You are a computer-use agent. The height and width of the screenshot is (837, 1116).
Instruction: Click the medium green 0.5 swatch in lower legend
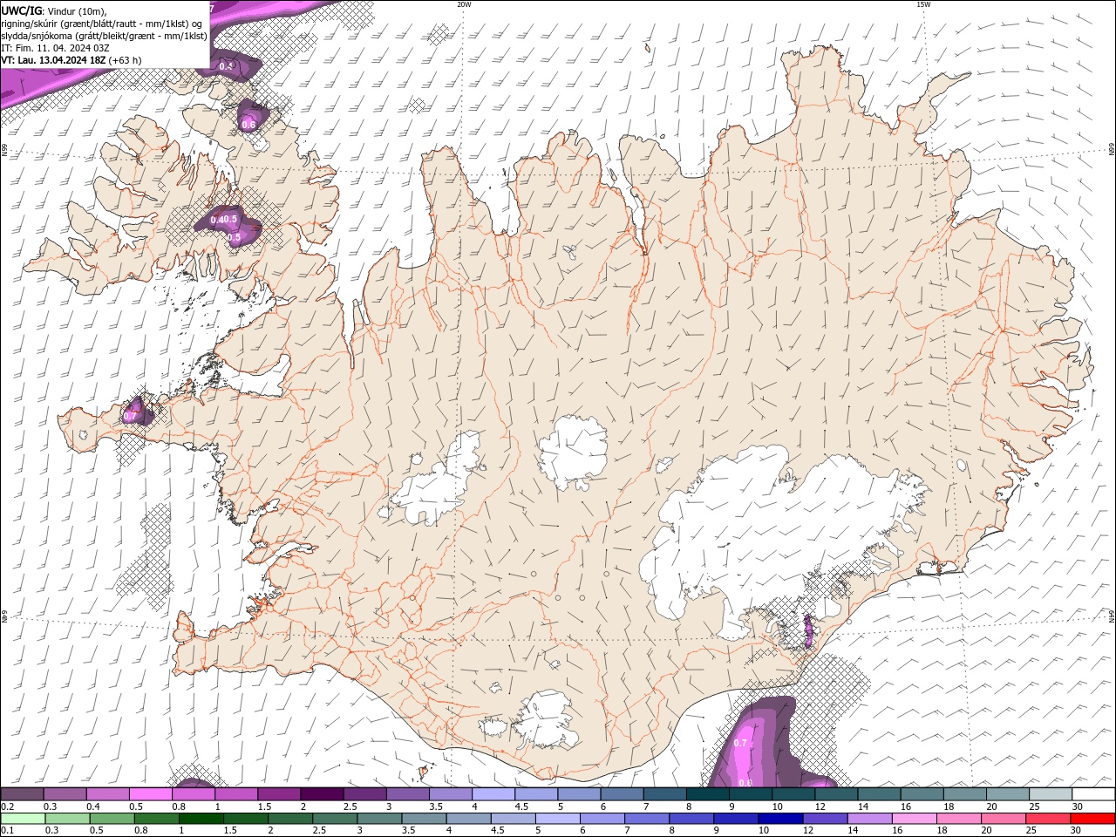[111, 819]
